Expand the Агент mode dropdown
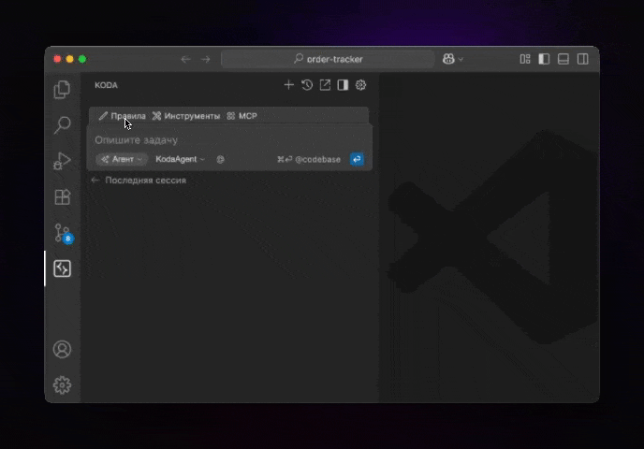 click(x=122, y=159)
